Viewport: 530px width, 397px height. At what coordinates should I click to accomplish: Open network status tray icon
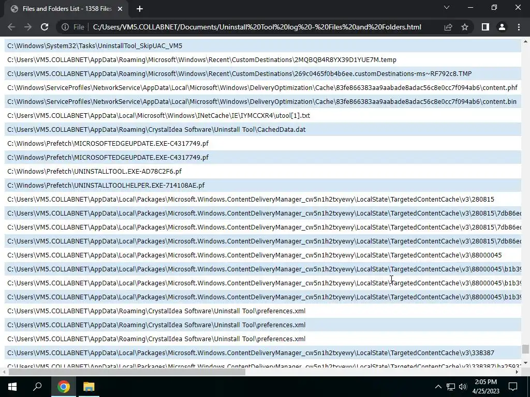pos(451,387)
